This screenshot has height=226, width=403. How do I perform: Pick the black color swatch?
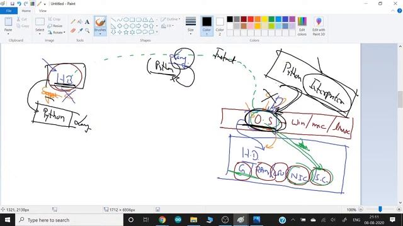pos(230,19)
